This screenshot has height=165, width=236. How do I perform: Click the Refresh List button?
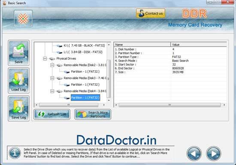(52, 114)
